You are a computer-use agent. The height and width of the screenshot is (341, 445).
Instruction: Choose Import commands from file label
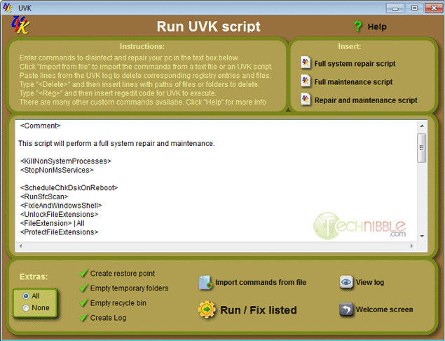[x=261, y=283]
